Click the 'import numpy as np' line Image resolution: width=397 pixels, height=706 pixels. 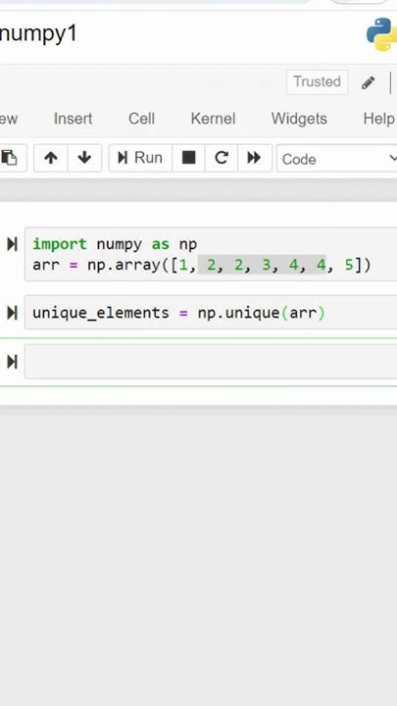point(115,244)
